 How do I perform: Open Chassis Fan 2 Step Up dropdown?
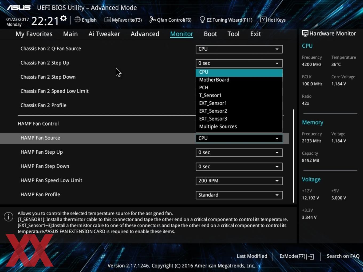[239, 63]
